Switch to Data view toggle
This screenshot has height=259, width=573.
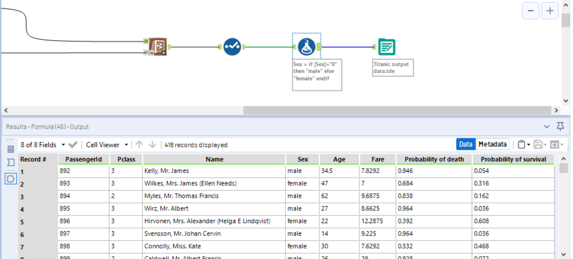click(466, 144)
